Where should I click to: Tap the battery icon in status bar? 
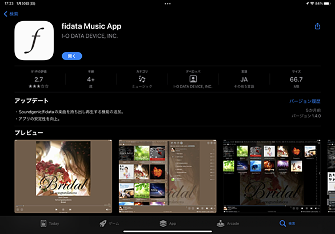(x=328, y=3)
